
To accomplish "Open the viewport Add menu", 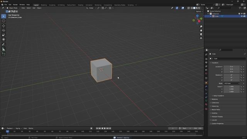I will [34, 8].
